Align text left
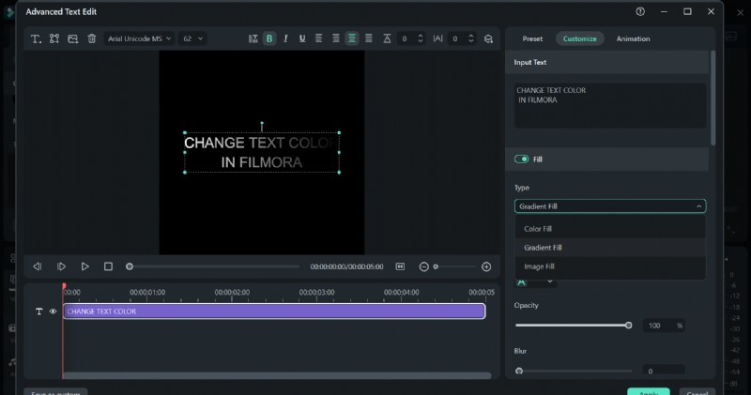This screenshot has width=751, height=395. point(318,38)
